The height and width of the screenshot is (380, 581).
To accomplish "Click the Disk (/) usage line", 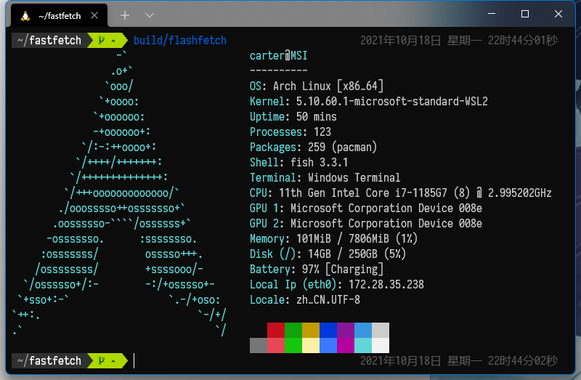I will pyautogui.click(x=328, y=254).
